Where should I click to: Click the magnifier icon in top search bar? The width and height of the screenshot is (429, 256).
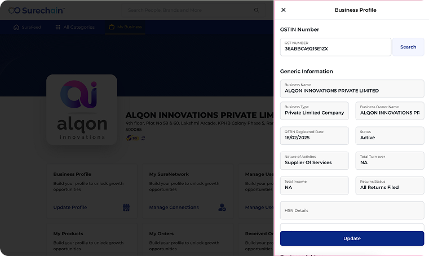(256, 10)
